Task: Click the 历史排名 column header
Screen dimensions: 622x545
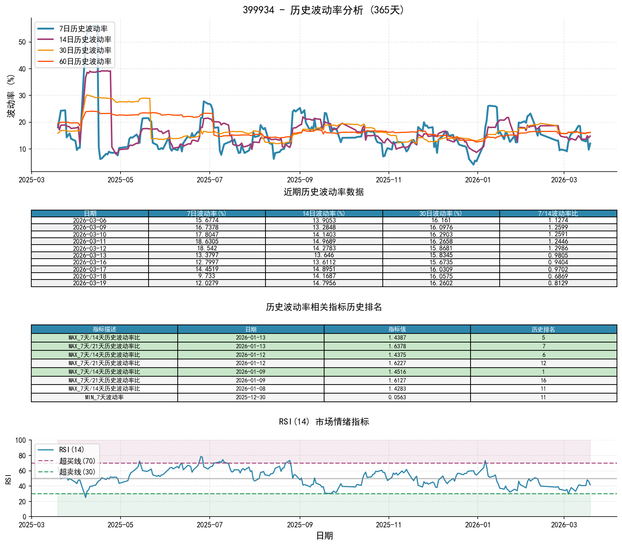Action: pos(543,329)
